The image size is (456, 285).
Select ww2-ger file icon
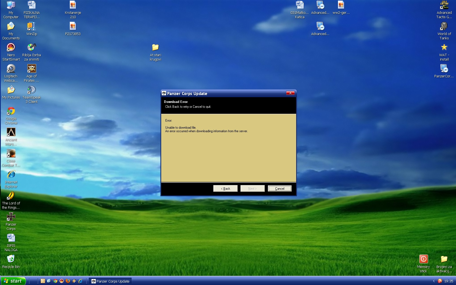pyautogui.click(x=341, y=8)
